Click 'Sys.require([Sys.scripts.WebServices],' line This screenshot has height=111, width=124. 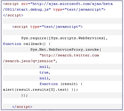pyautogui.click(x=64, y=38)
